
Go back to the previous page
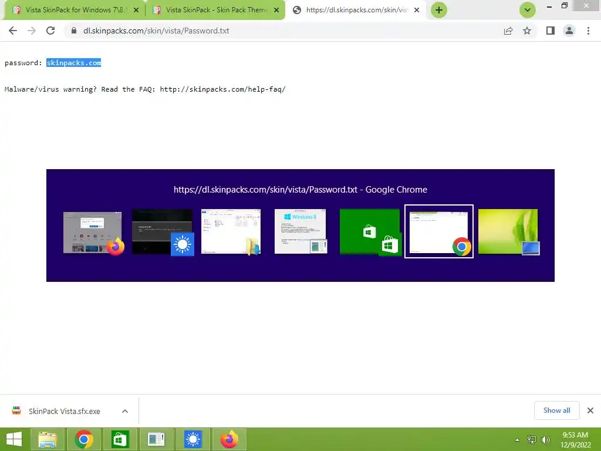[x=13, y=31]
